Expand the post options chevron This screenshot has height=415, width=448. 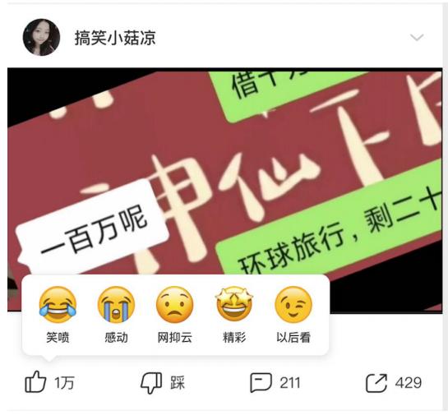tap(417, 38)
